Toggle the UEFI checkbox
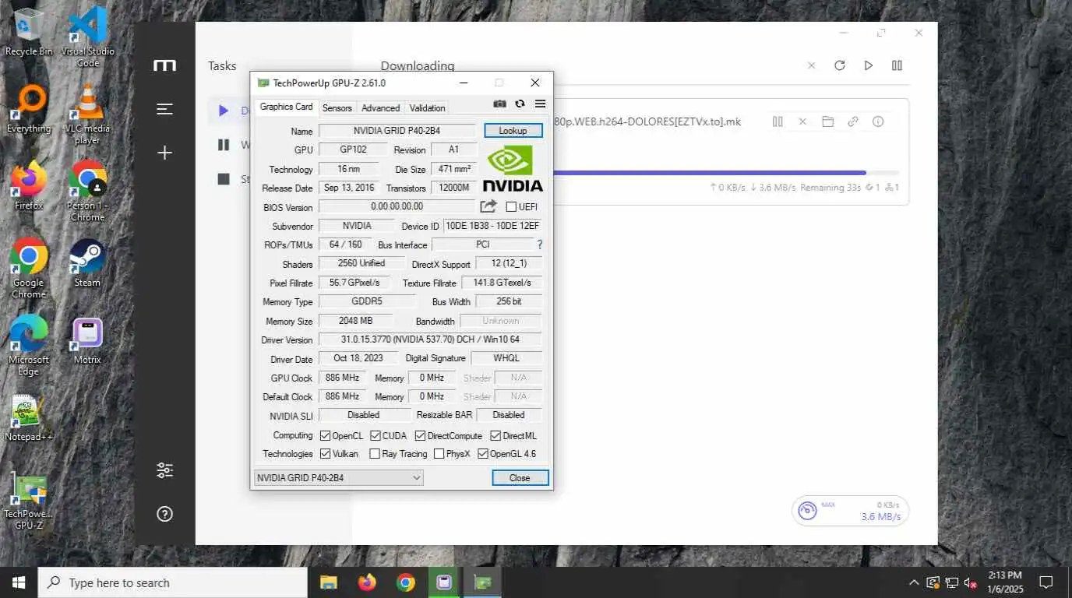Viewport: 1072px width, 598px height. (511, 206)
